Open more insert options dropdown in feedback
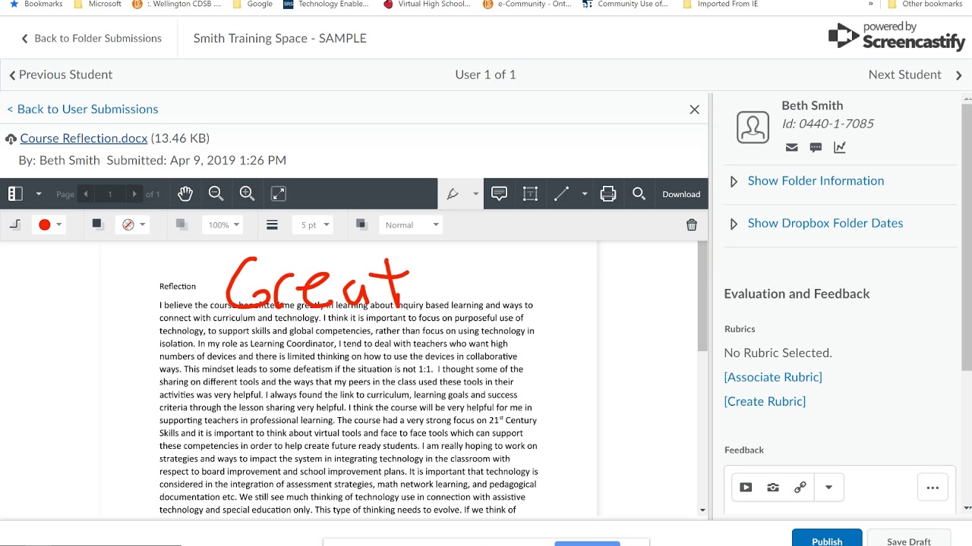972x546 pixels. coord(828,488)
